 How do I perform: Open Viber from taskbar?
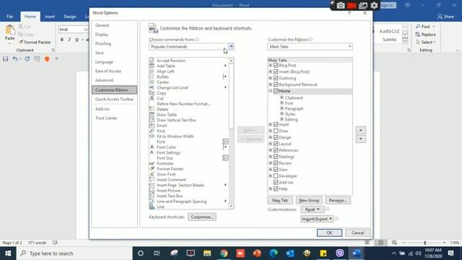click(x=340, y=253)
